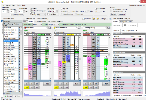Click the save icon under Luv U Whatever ladder
The height and width of the screenshot is (101, 147).
pyautogui.click(x=80, y=81)
